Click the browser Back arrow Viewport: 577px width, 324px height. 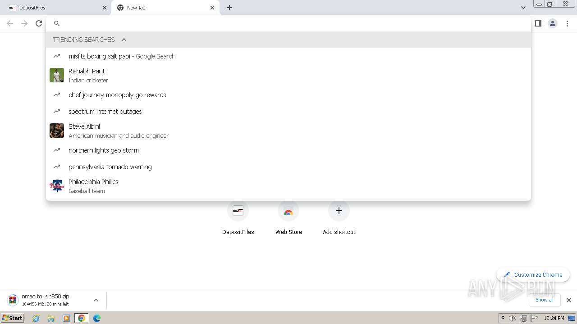tap(10, 23)
